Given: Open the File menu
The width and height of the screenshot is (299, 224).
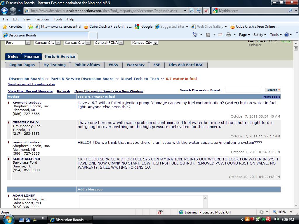Looking at the screenshot, I should pos(6,19).
